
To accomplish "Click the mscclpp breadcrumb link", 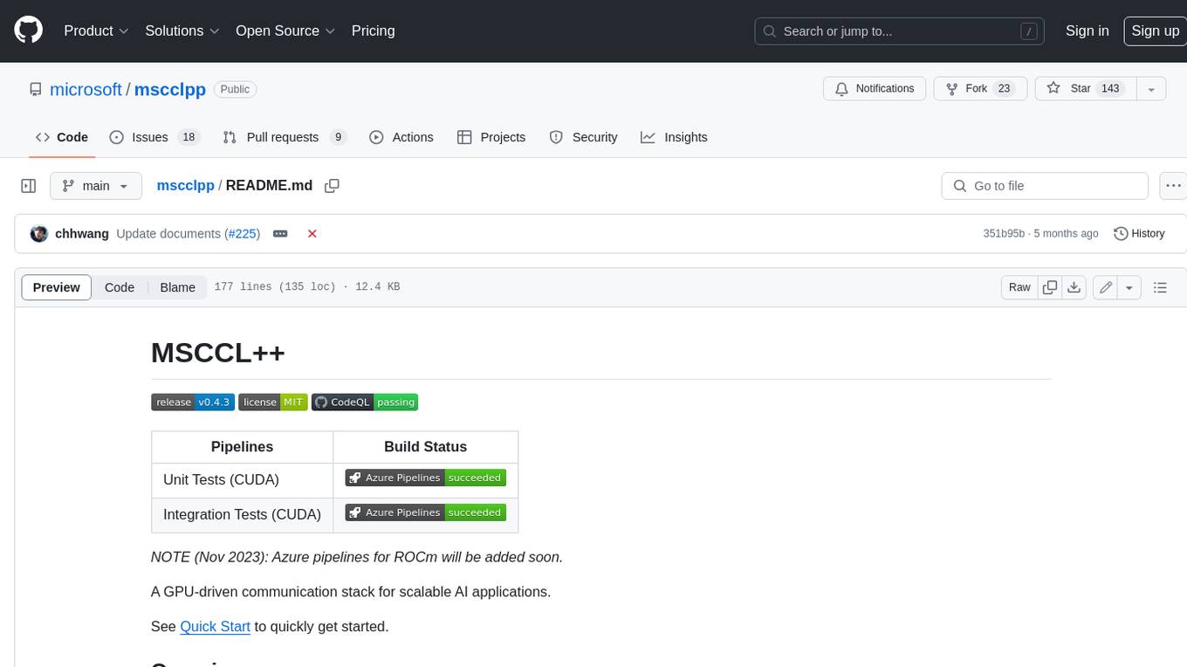I will click(x=185, y=185).
